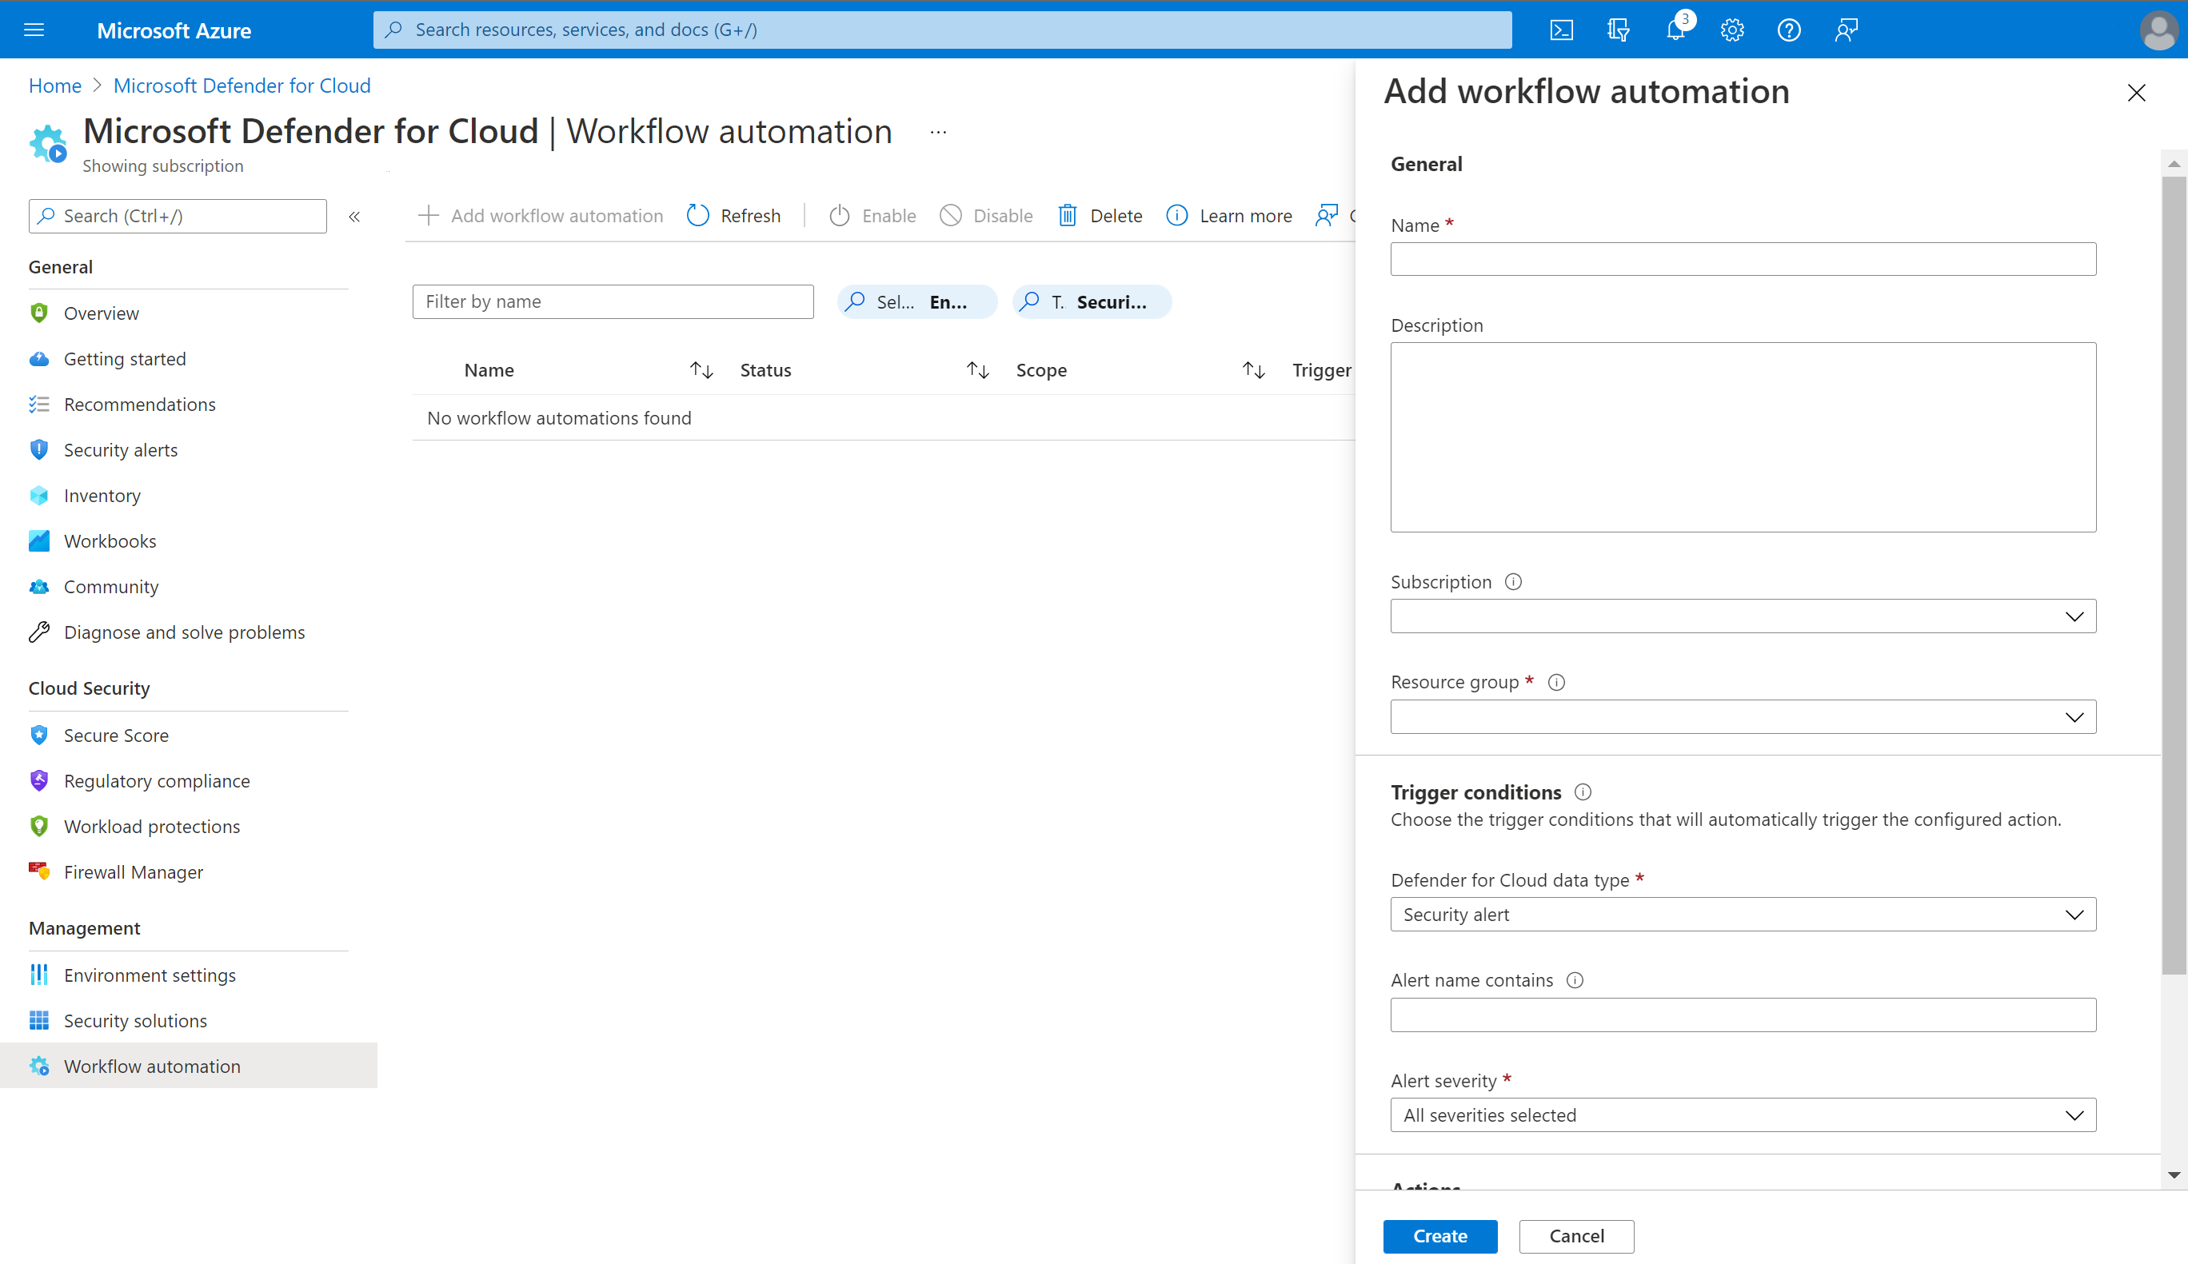
Task: Open portal settings gear
Action: (x=1732, y=30)
